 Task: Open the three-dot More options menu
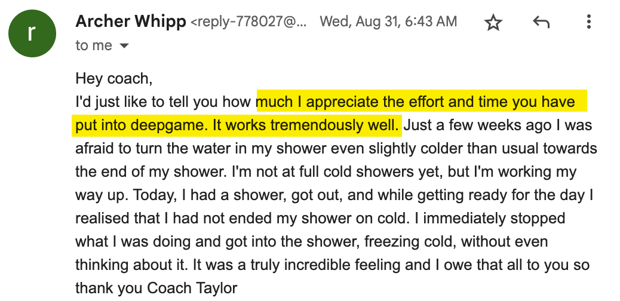pos(588,23)
